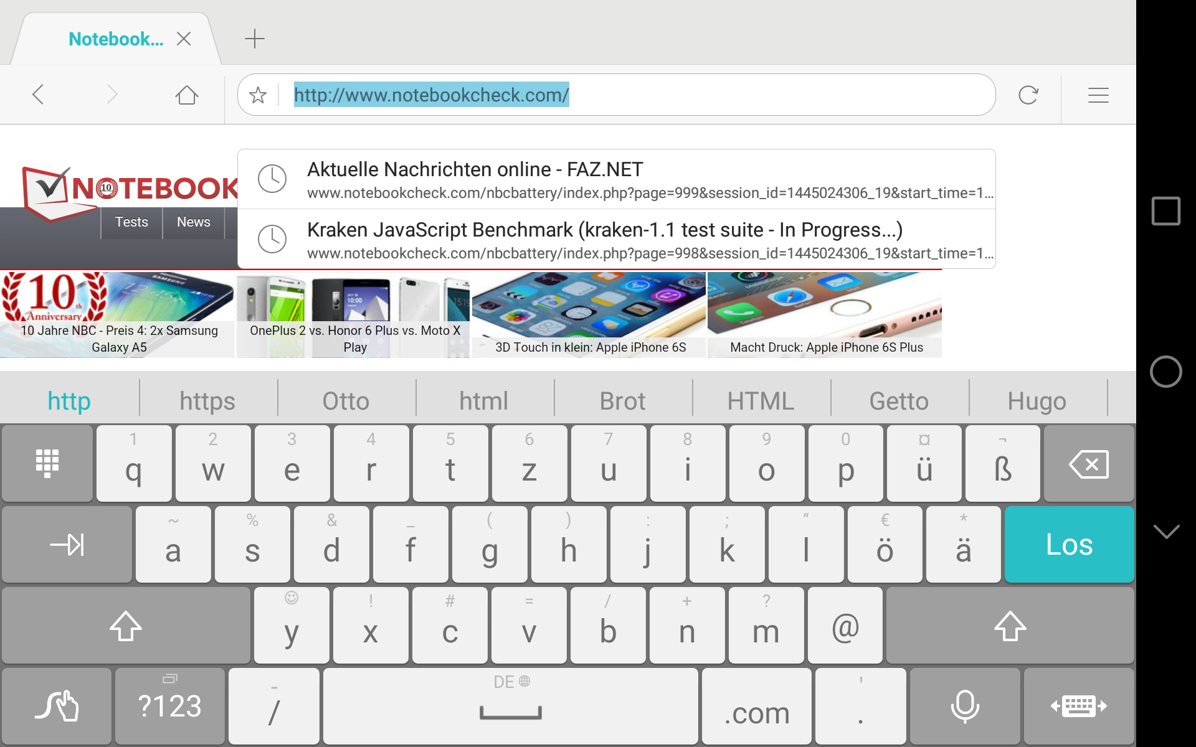The image size is (1196, 747).
Task: Reload the current page
Action: point(1028,95)
